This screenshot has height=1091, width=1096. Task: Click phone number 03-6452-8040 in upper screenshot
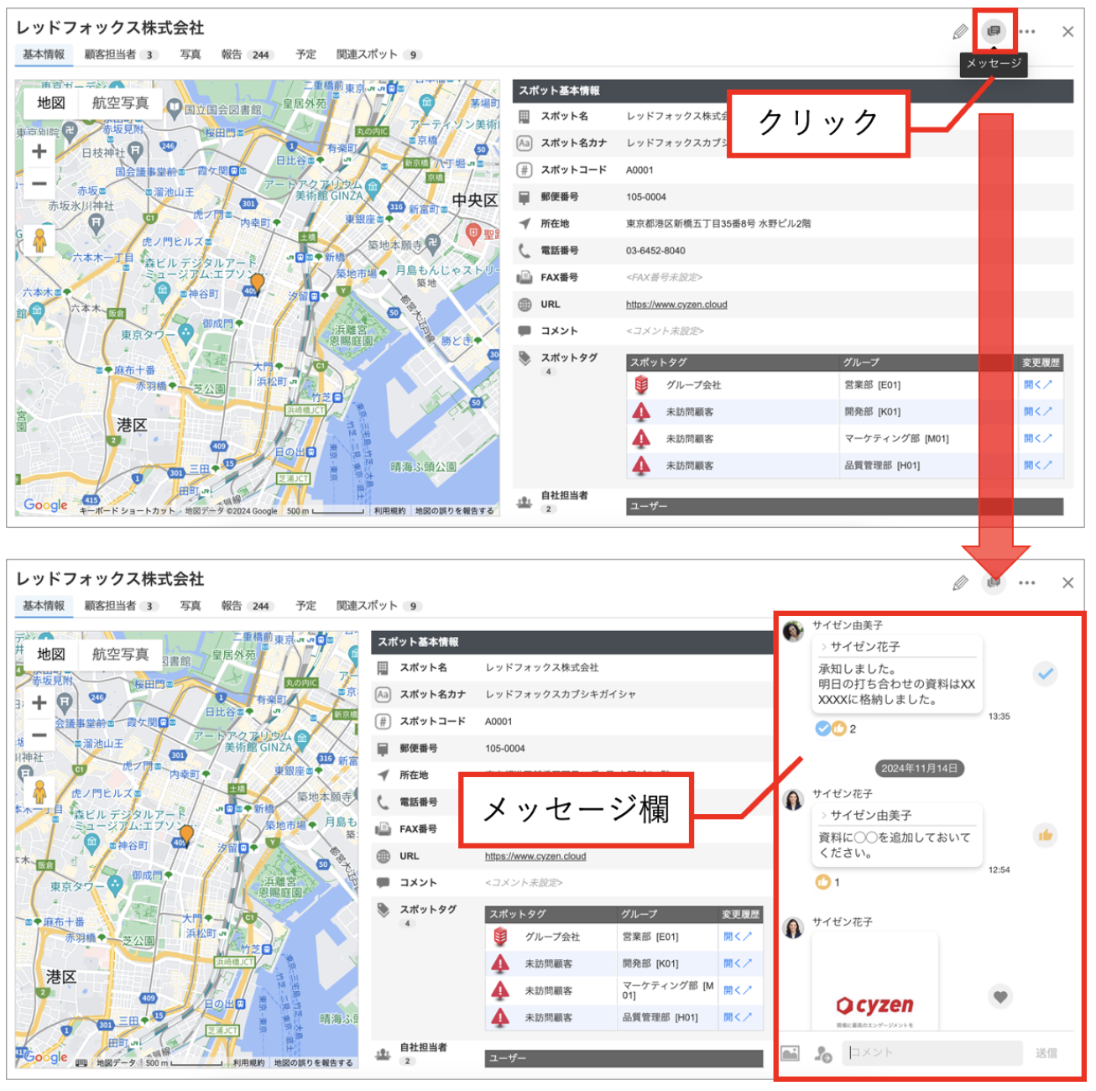click(x=655, y=250)
